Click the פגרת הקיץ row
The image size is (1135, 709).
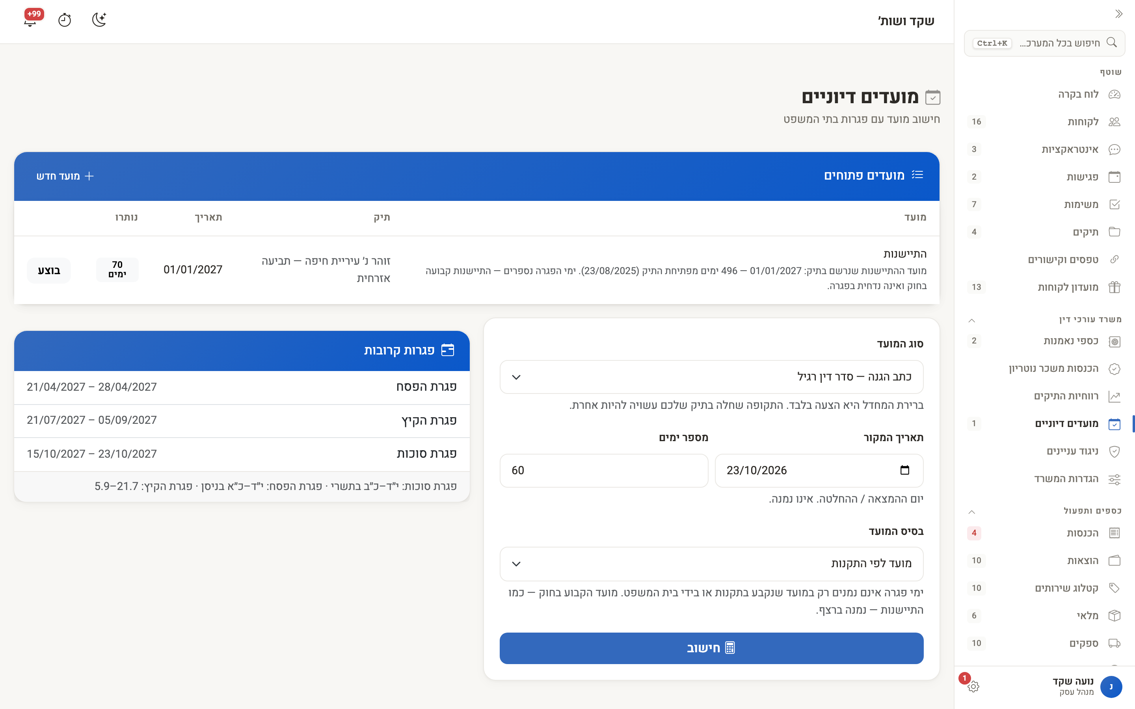(242, 421)
